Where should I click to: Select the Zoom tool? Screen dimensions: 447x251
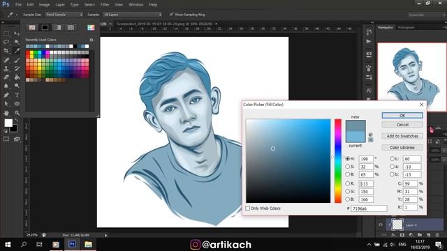pyautogui.click(x=17, y=113)
